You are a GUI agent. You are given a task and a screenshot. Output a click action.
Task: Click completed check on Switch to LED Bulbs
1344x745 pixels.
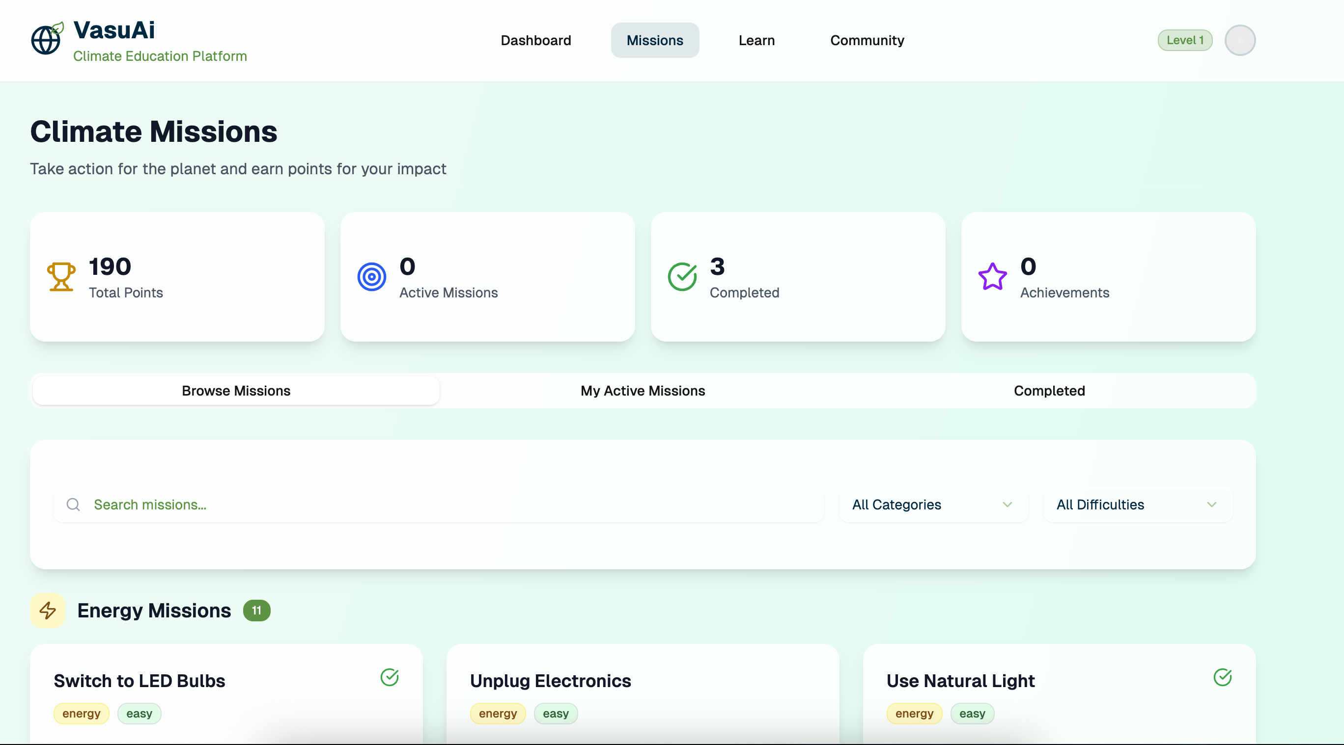(389, 677)
